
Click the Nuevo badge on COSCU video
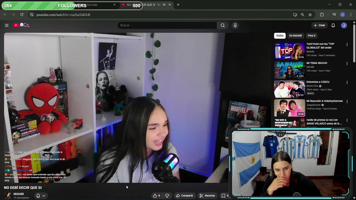coord(310,93)
